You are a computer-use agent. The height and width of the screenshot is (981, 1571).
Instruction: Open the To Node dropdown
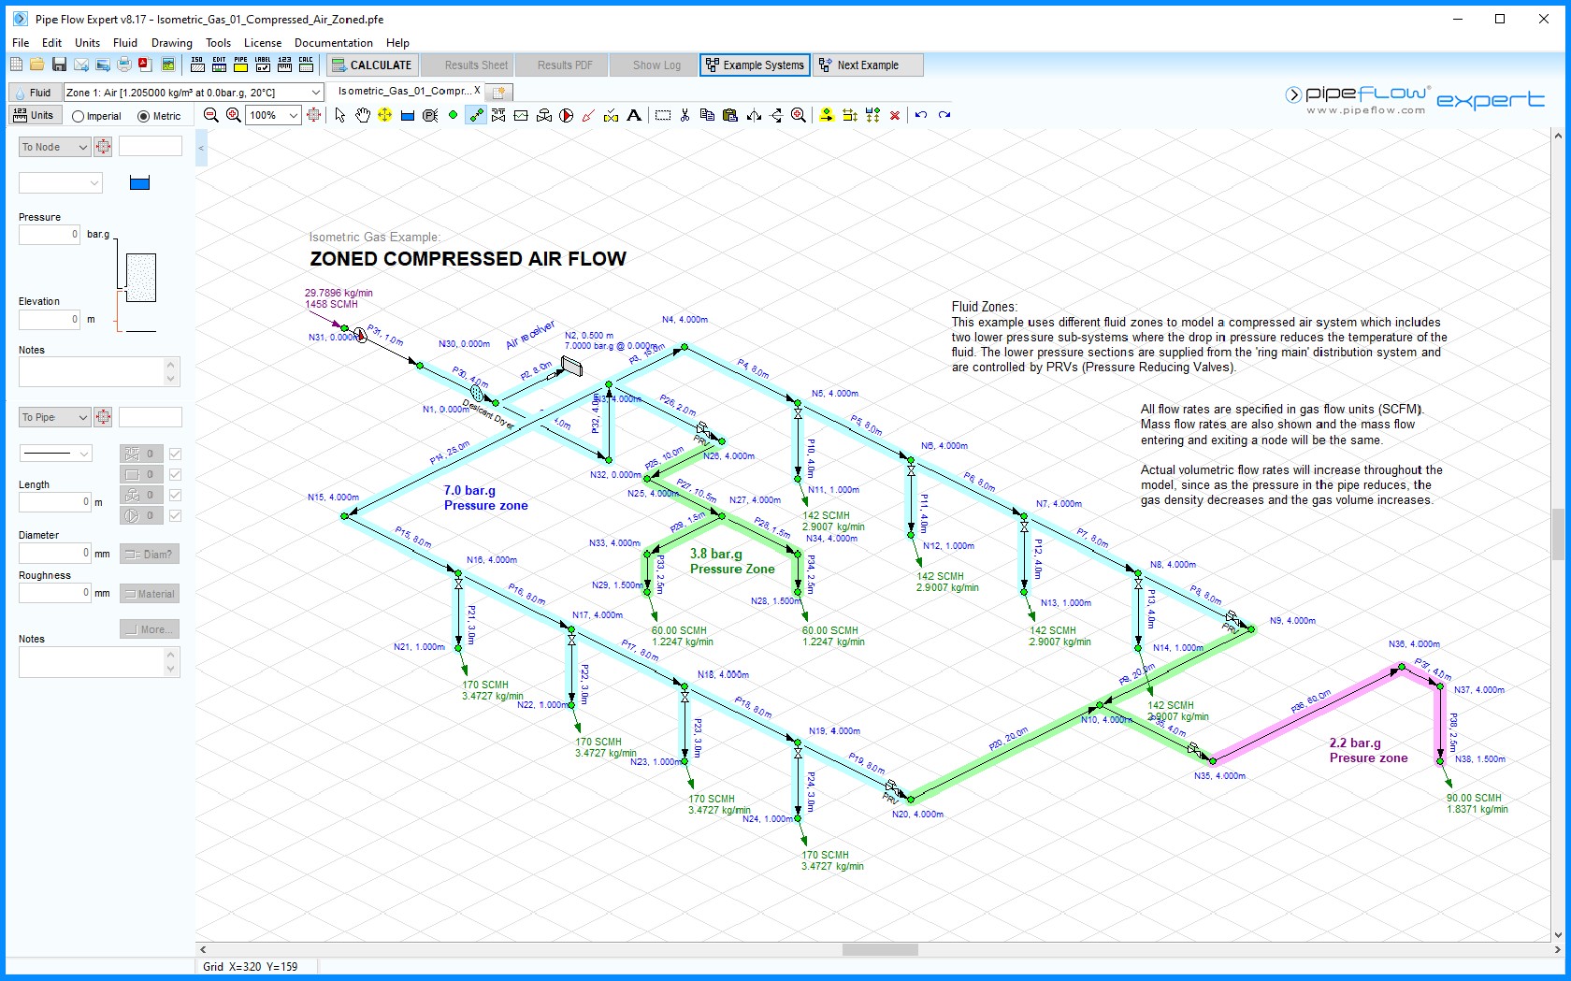[x=54, y=147]
